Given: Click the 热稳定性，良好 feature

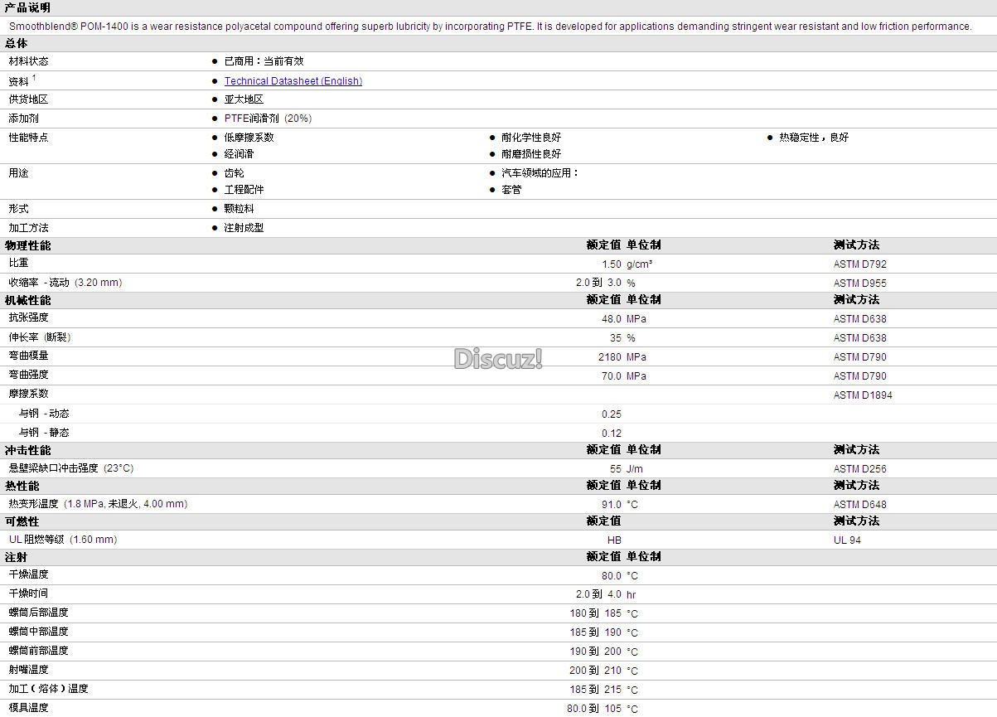Looking at the screenshot, I should 814,138.
